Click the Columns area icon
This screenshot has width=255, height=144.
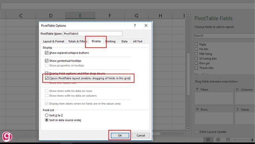coord(237,89)
